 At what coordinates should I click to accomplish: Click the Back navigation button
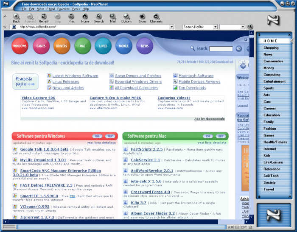(x=16, y=17)
